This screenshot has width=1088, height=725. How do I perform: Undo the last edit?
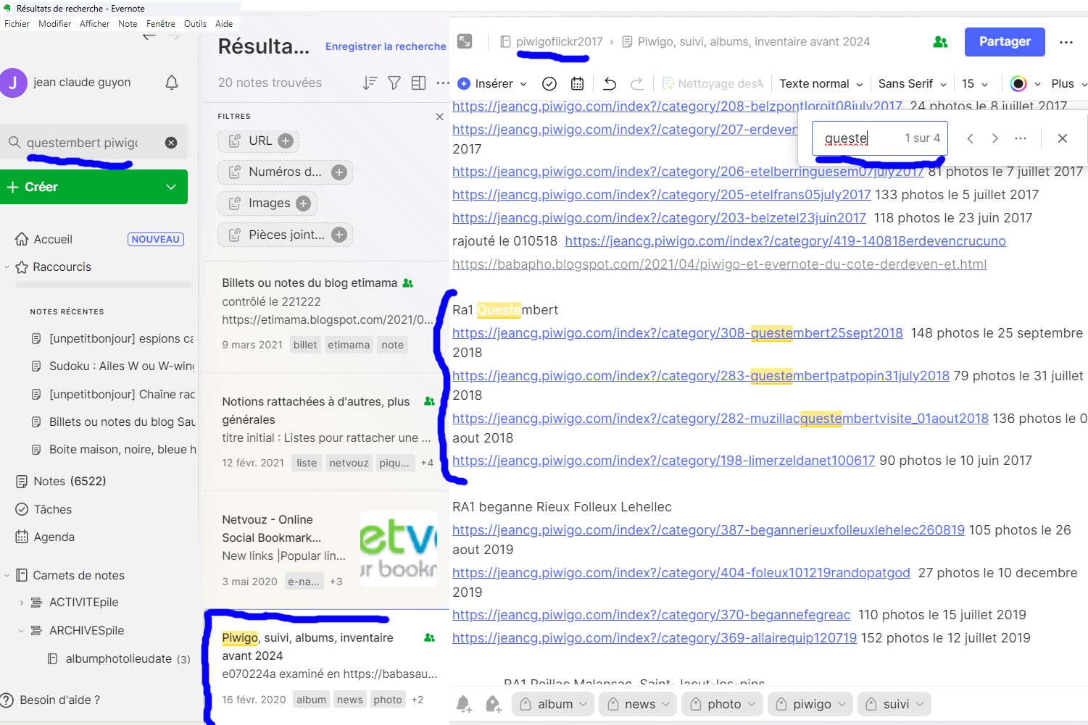(x=610, y=84)
